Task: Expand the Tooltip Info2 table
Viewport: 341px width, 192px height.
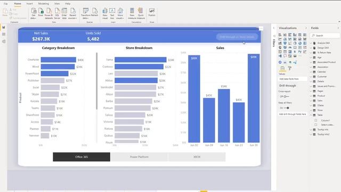Action: pos(311,134)
